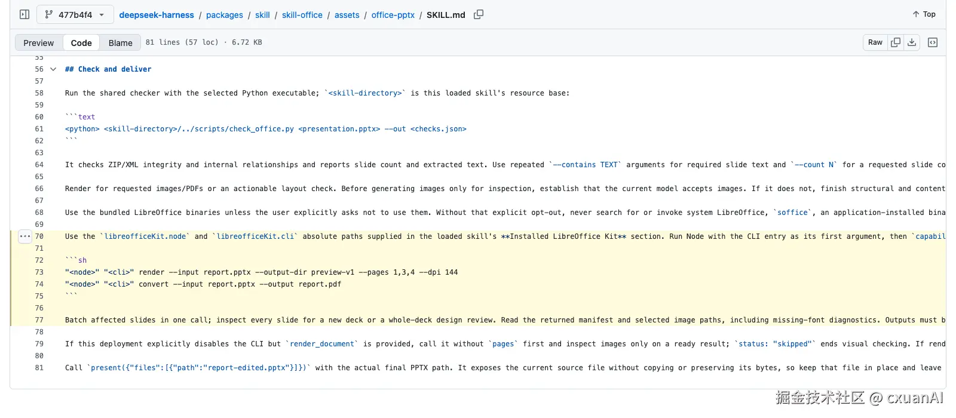This screenshot has width=956, height=418.
Task: Select line number 56
Action: point(39,69)
